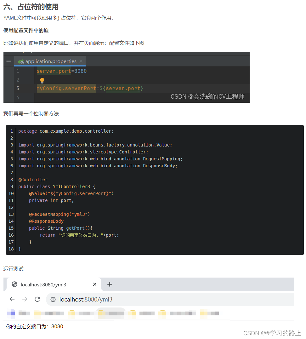Collapse the code region using the minus gutter marker

click(9, 61)
